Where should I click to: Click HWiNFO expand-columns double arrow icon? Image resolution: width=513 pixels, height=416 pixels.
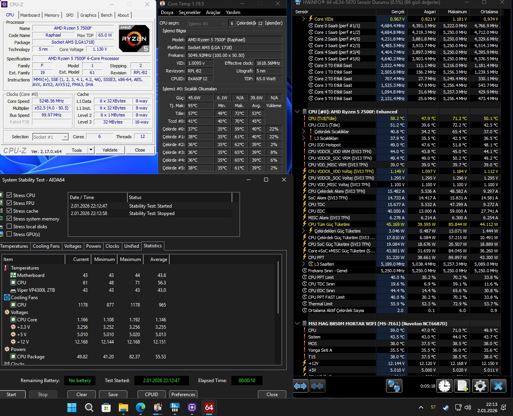(300, 386)
